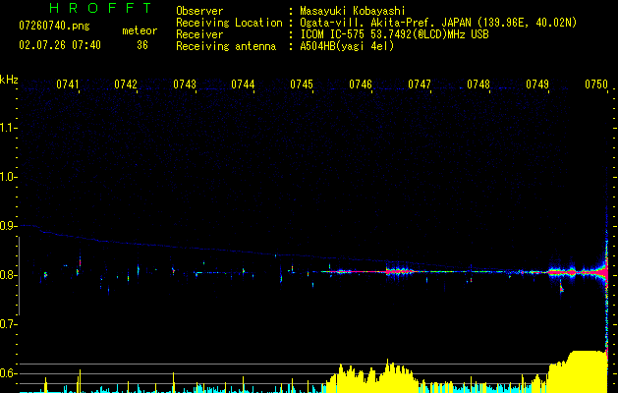Click the Receiving antenna label
This screenshot has height=393, width=618.
(x=226, y=46)
